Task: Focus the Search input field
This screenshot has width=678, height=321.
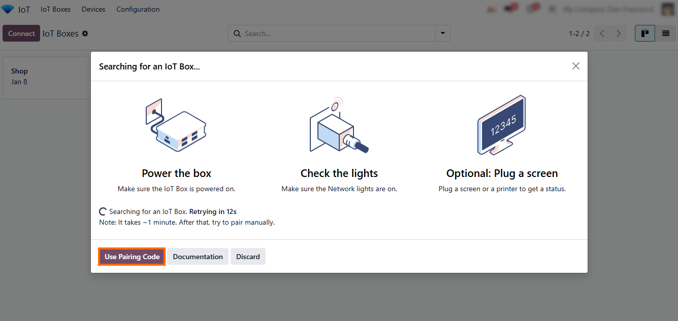Action: click(x=335, y=33)
